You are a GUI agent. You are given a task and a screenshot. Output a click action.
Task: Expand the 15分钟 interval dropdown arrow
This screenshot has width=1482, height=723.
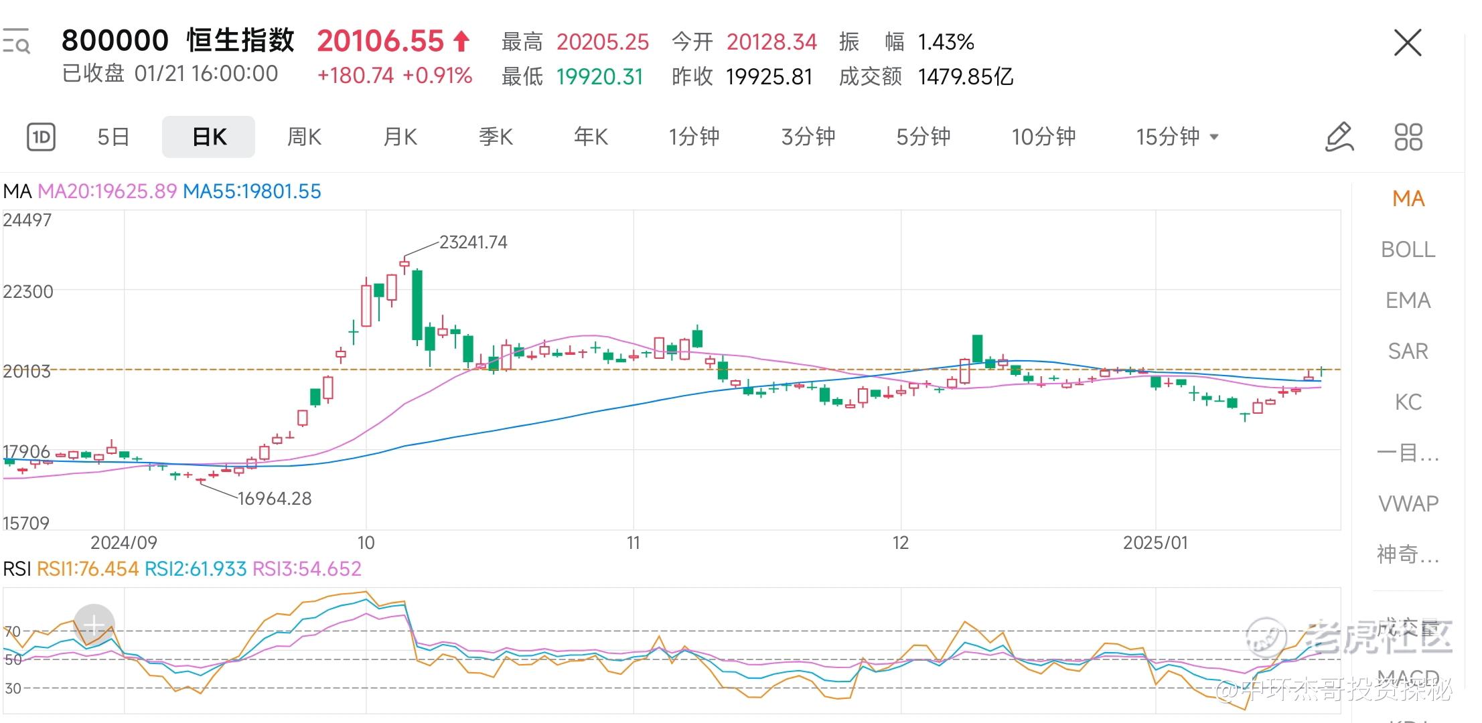coord(1214,137)
